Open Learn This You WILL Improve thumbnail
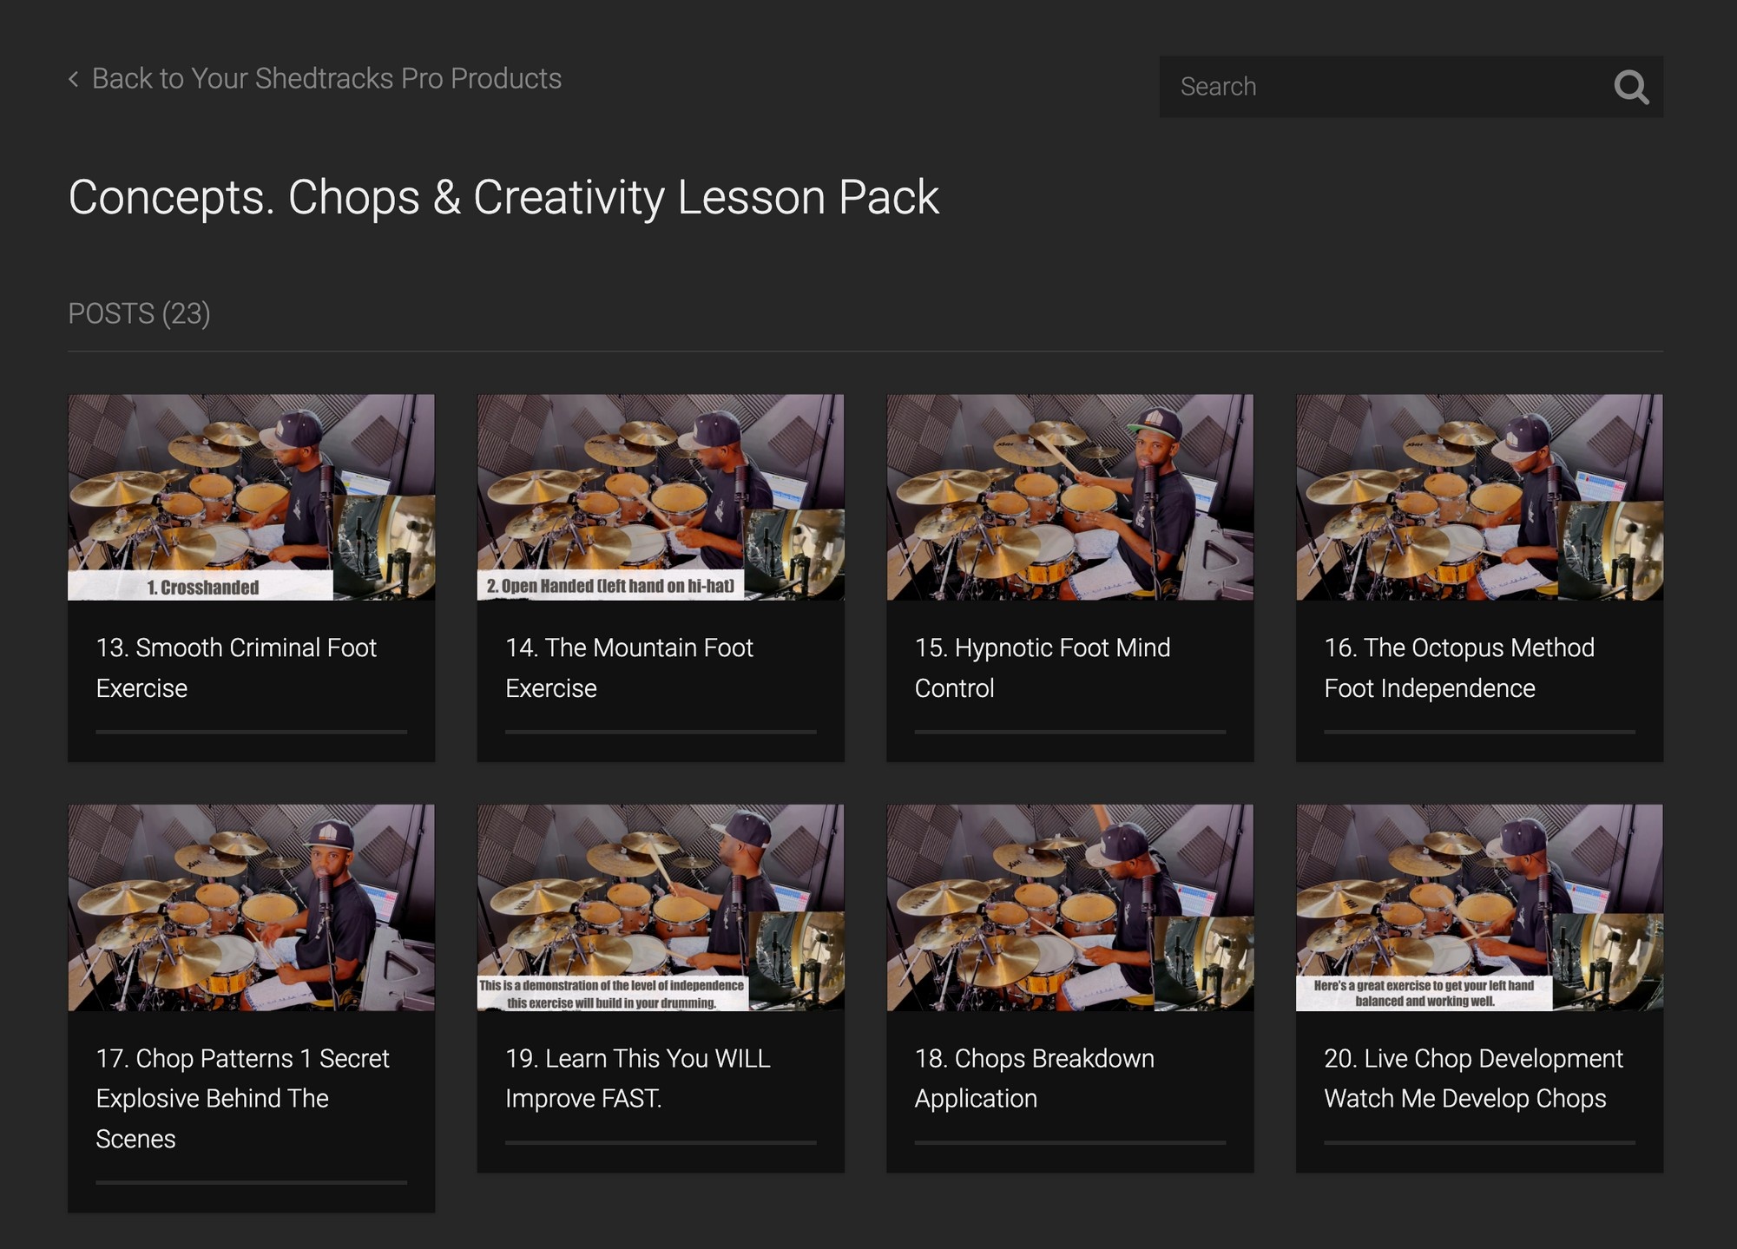Screen dimensions: 1737x1249 660,907
